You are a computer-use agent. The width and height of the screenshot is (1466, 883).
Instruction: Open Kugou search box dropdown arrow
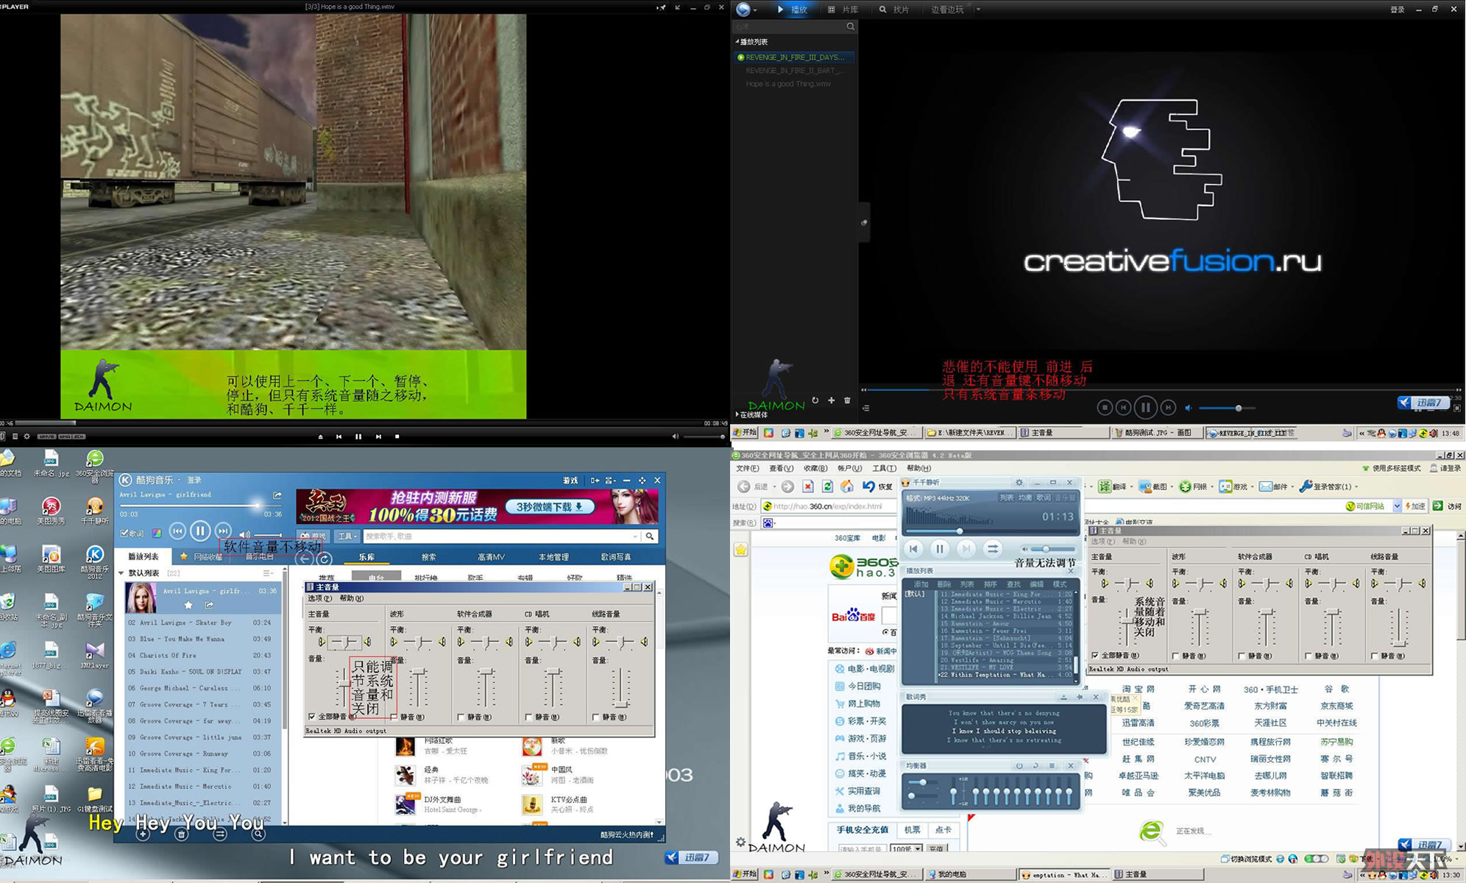[x=635, y=536]
